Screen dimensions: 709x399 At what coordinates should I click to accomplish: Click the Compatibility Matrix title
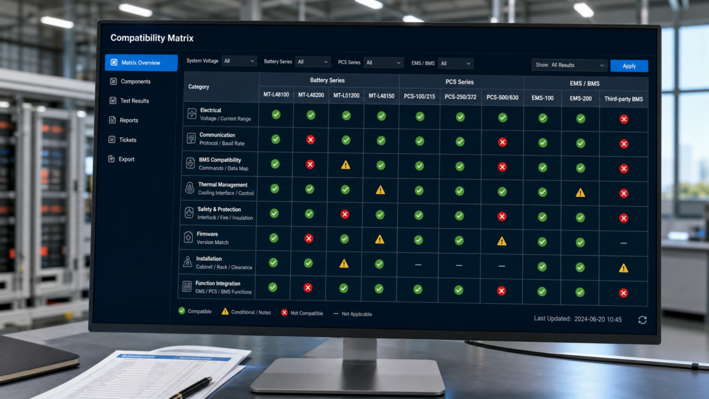click(152, 38)
